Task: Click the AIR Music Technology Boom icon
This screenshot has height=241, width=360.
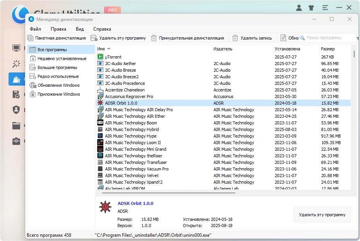Action: coord(100,123)
